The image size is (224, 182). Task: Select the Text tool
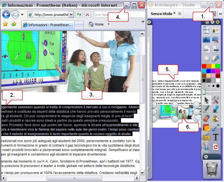point(216,137)
